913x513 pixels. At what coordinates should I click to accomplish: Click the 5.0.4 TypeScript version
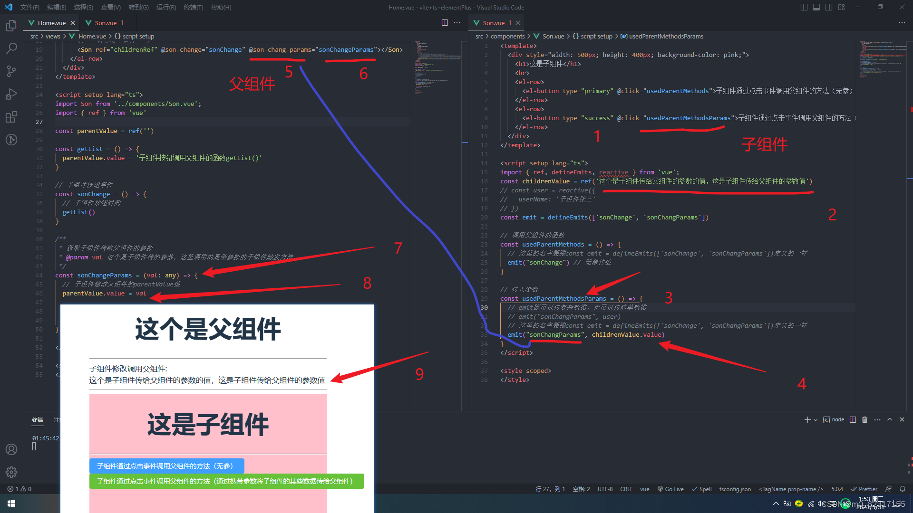coord(837,489)
